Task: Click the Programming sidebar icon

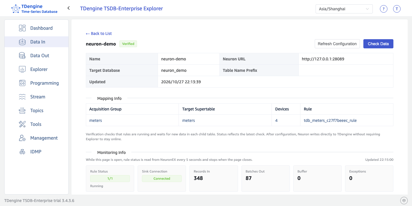Action: coord(22,83)
